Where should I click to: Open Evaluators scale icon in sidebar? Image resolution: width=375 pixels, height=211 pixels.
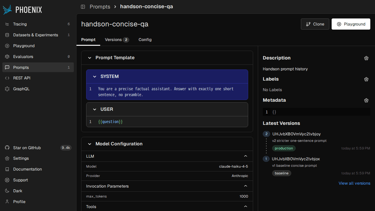coord(7,57)
